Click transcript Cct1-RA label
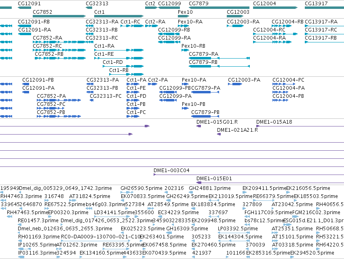This screenshot has width=344, height=259. 104,46
